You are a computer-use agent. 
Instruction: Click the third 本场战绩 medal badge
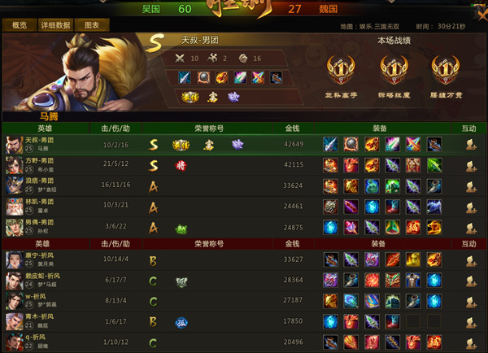(446, 70)
